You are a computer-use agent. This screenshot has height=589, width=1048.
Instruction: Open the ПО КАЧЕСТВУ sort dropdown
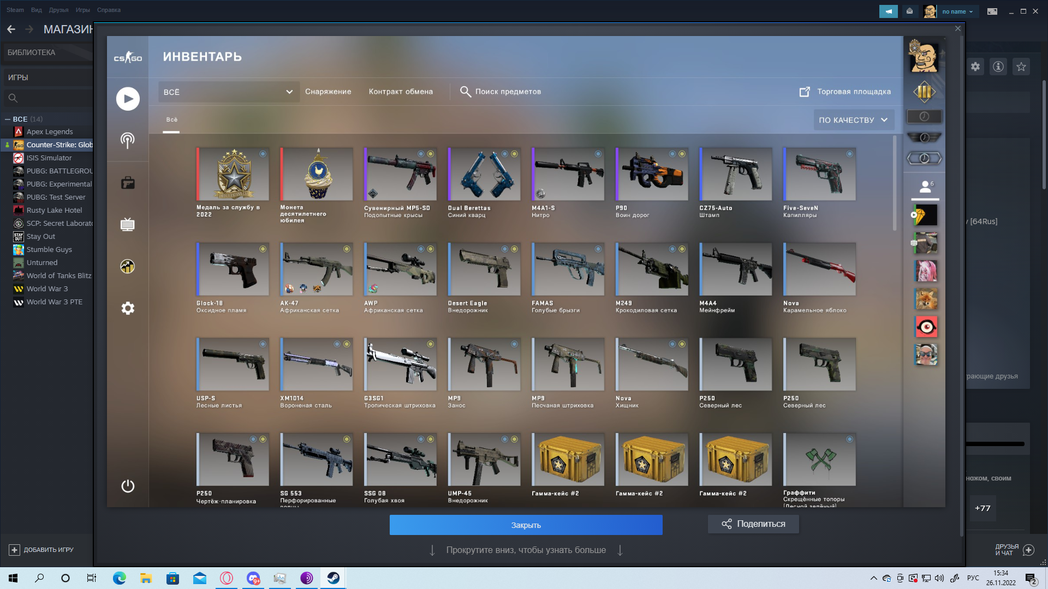(854, 120)
